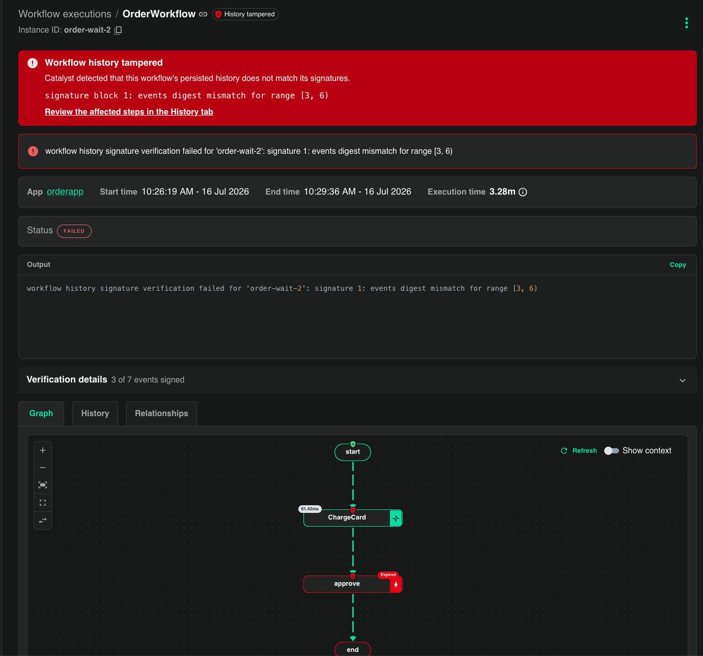Copy the workflow output
The image size is (703, 656).
[678, 265]
